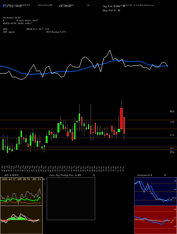This screenshot has width=177, height=234.
Task: Click the 'CL: 49.45' closing price text
Action: pyautogui.click(x=65, y=6)
